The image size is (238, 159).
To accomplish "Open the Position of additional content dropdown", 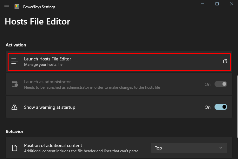I will [x=189, y=148].
